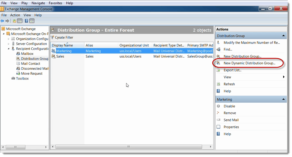The image size is (292, 157).
Task: Click the Create Filter button
Action: click(62, 37)
